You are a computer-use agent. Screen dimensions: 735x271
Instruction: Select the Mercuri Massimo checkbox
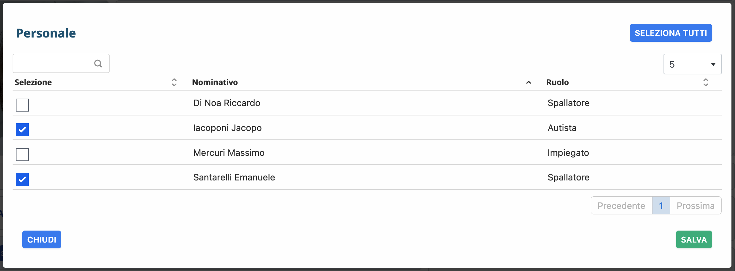[x=22, y=155]
